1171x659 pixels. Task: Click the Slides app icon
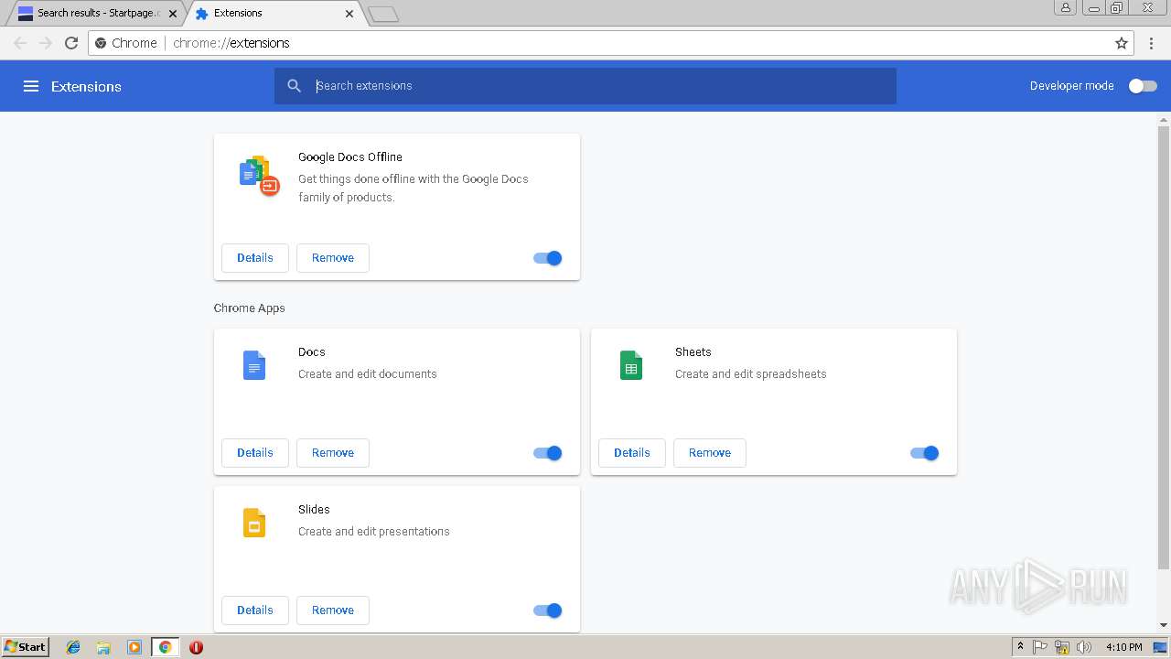tap(254, 523)
